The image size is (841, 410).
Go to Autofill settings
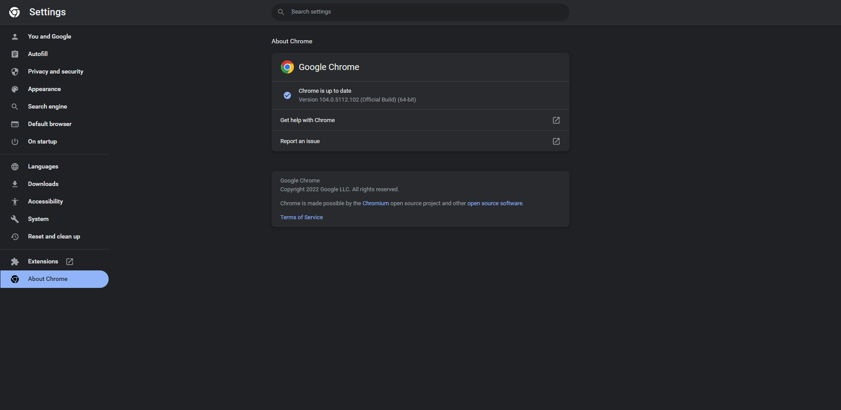55,54
